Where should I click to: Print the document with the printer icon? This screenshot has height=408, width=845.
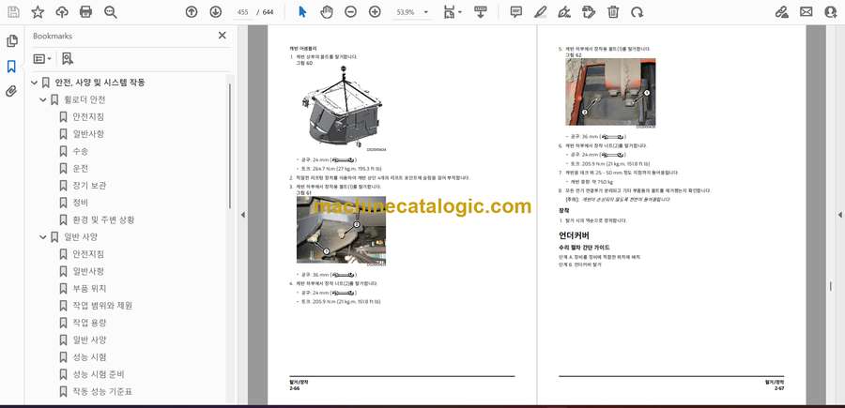click(86, 12)
